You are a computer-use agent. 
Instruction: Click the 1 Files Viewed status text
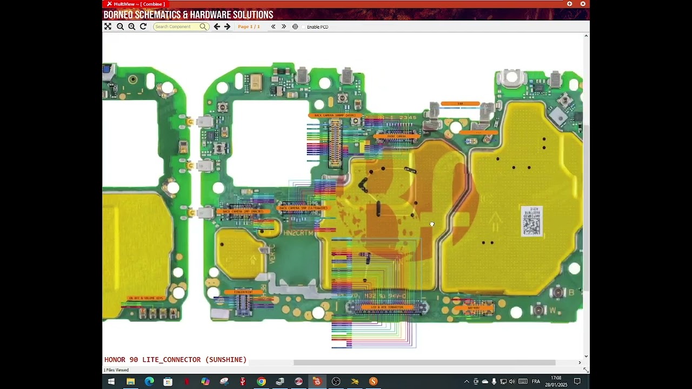116,370
